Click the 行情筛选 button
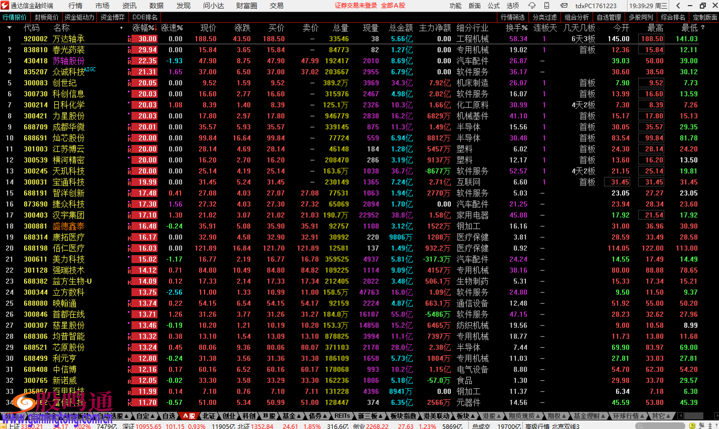719x429 pixels. 512,17
